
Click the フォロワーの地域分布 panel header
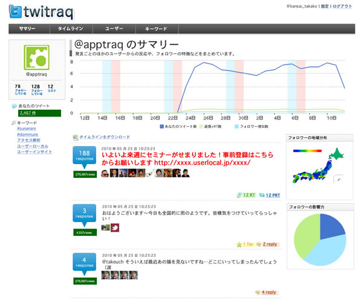(319, 138)
